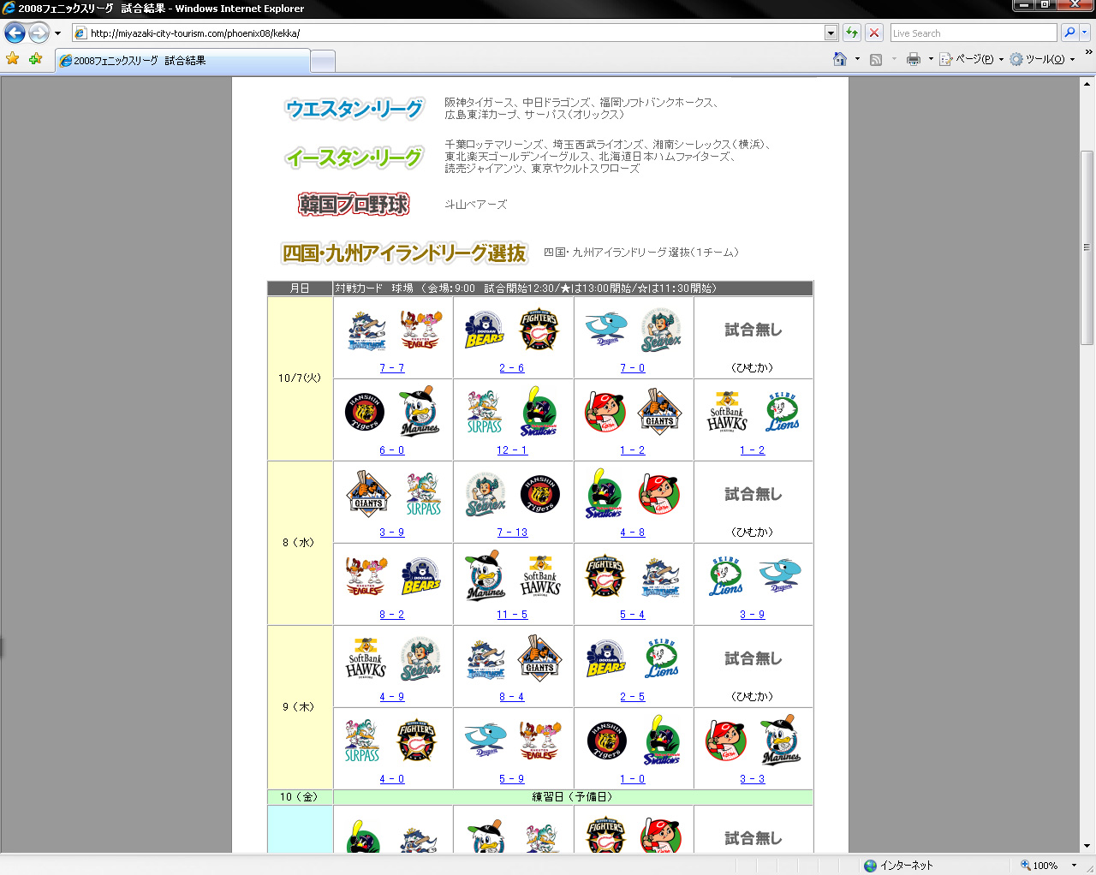Image resolution: width=1096 pixels, height=875 pixels.
Task: Click the Eagles logo above the 7 - 7 score
Action: coord(421,330)
